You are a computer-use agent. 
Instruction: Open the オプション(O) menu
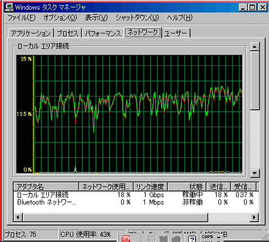tap(60, 18)
